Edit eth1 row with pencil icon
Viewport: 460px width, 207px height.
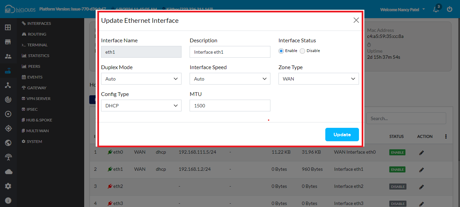point(421,170)
